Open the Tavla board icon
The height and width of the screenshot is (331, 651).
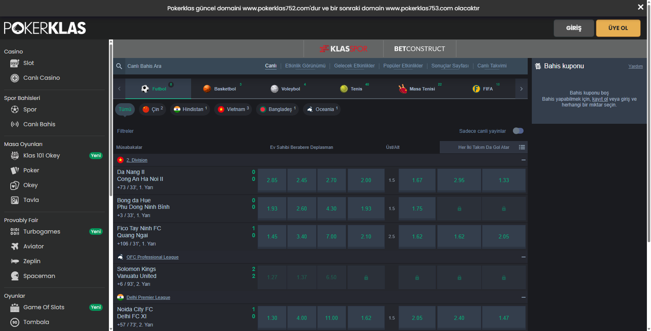click(15, 200)
